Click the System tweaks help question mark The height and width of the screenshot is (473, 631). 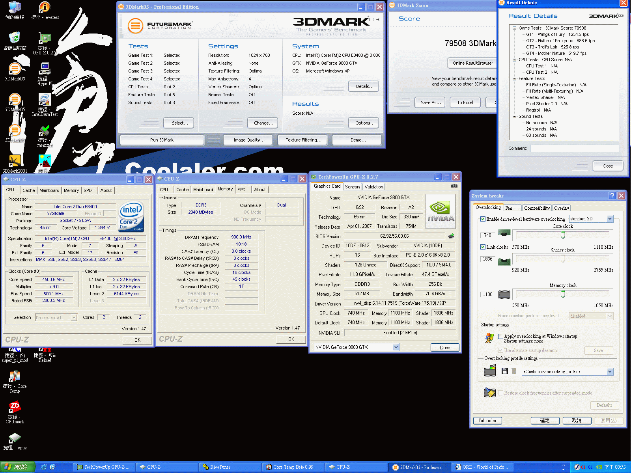(x=612, y=196)
